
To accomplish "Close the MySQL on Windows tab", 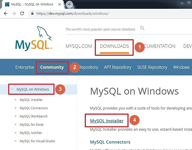I will pyautogui.click(x=60, y=5).
